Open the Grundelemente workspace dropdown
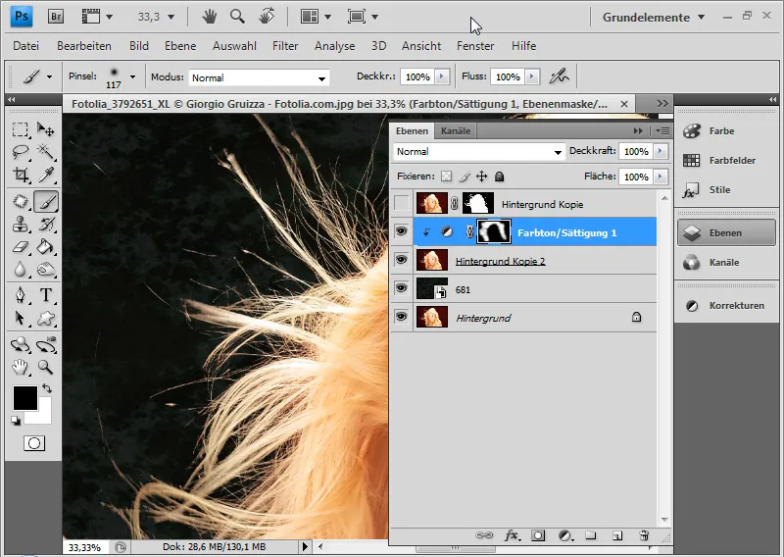The height and width of the screenshot is (557, 784). point(654,17)
